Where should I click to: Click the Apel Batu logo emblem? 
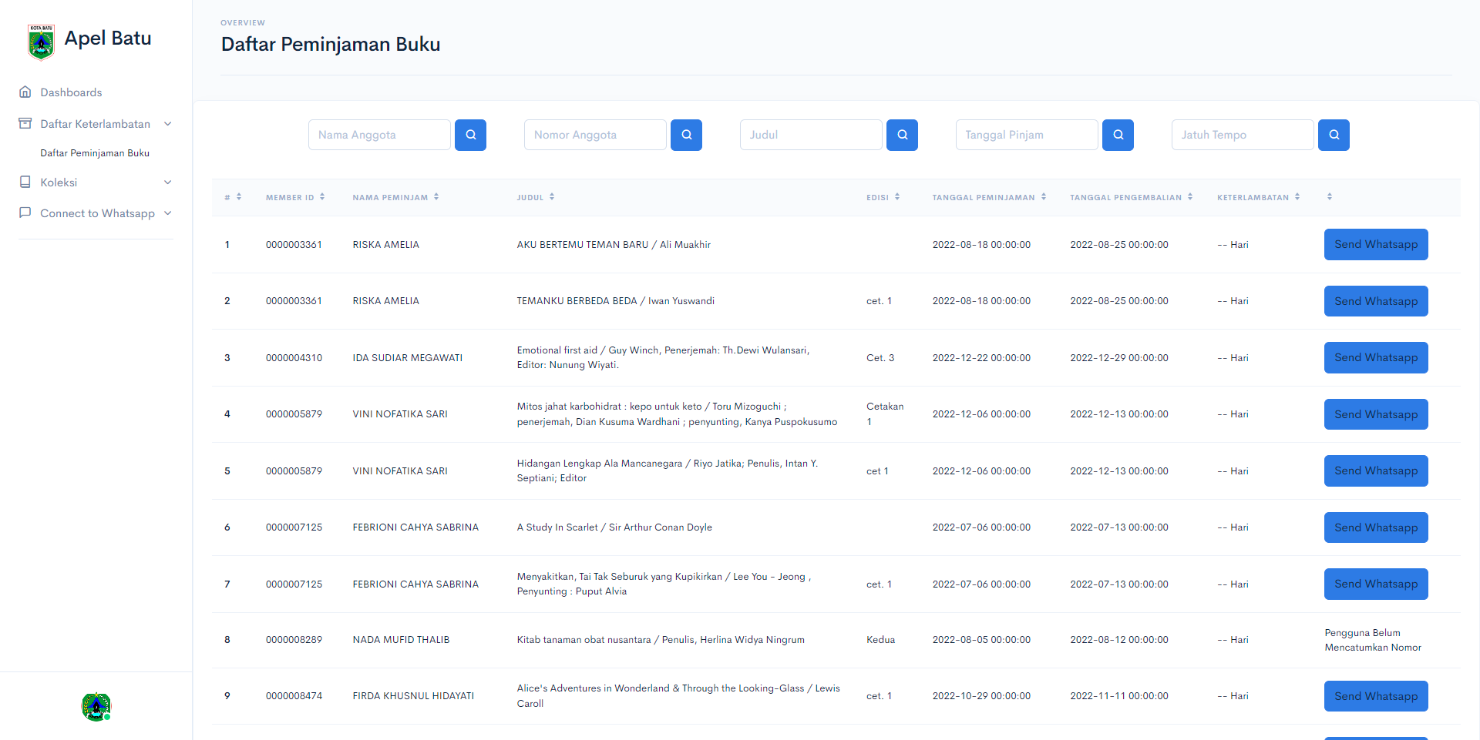pyautogui.click(x=41, y=42)
